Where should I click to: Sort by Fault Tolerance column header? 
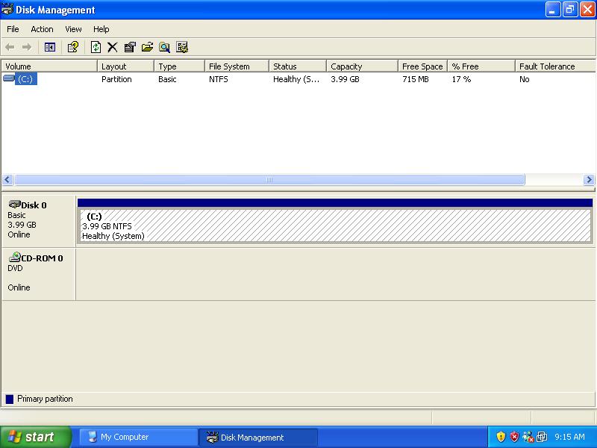(555, 66)
